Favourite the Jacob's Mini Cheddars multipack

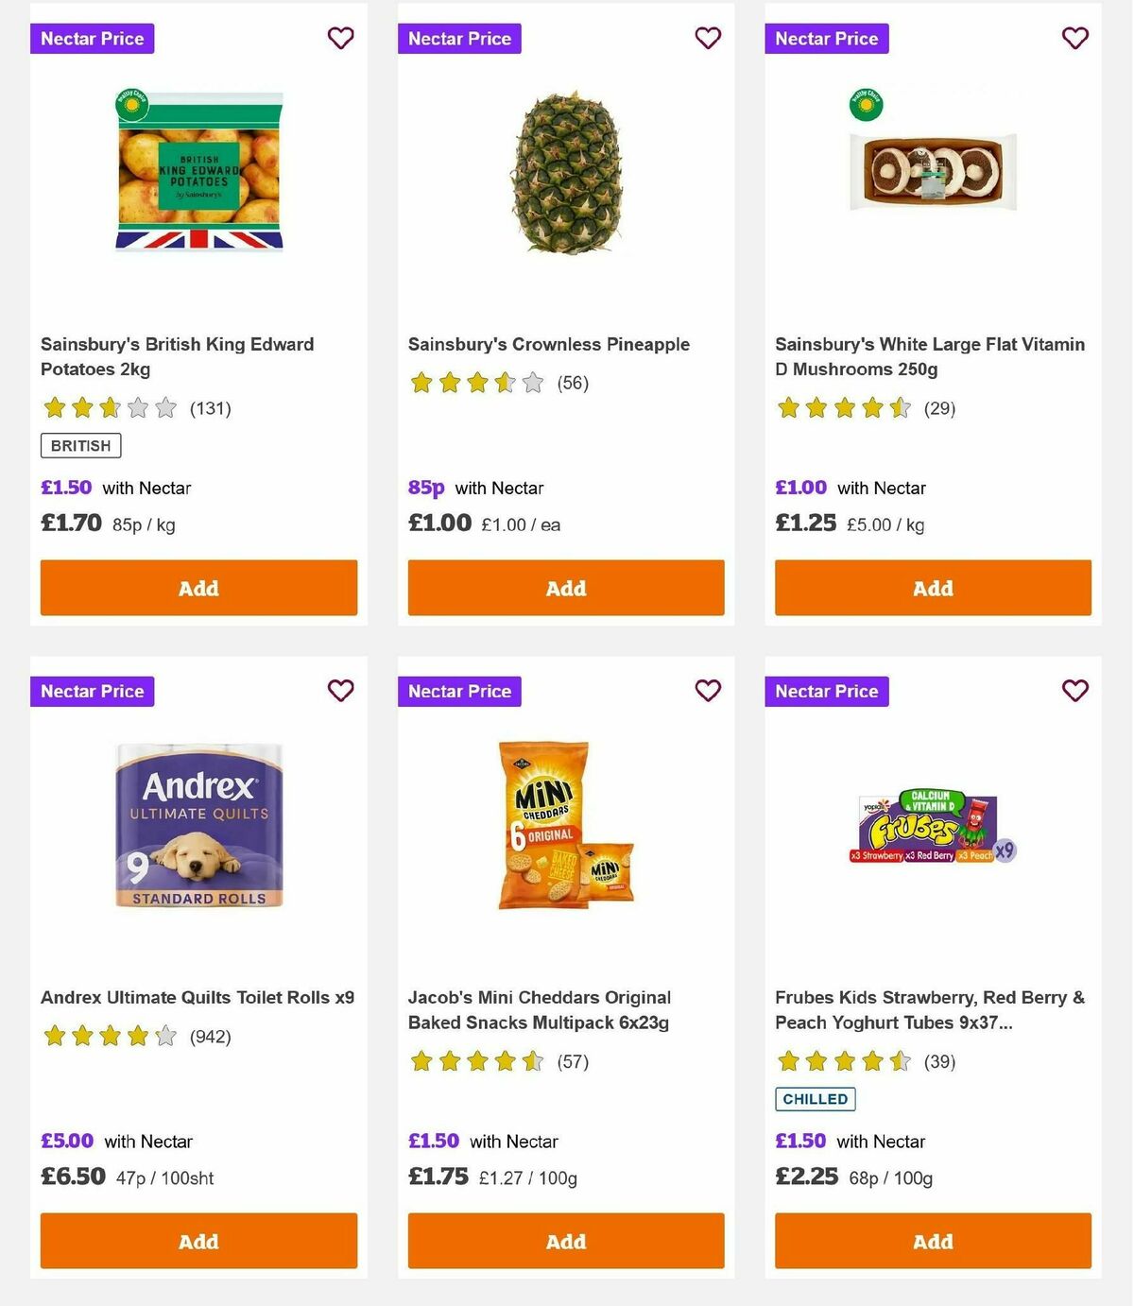pos(708,691)
